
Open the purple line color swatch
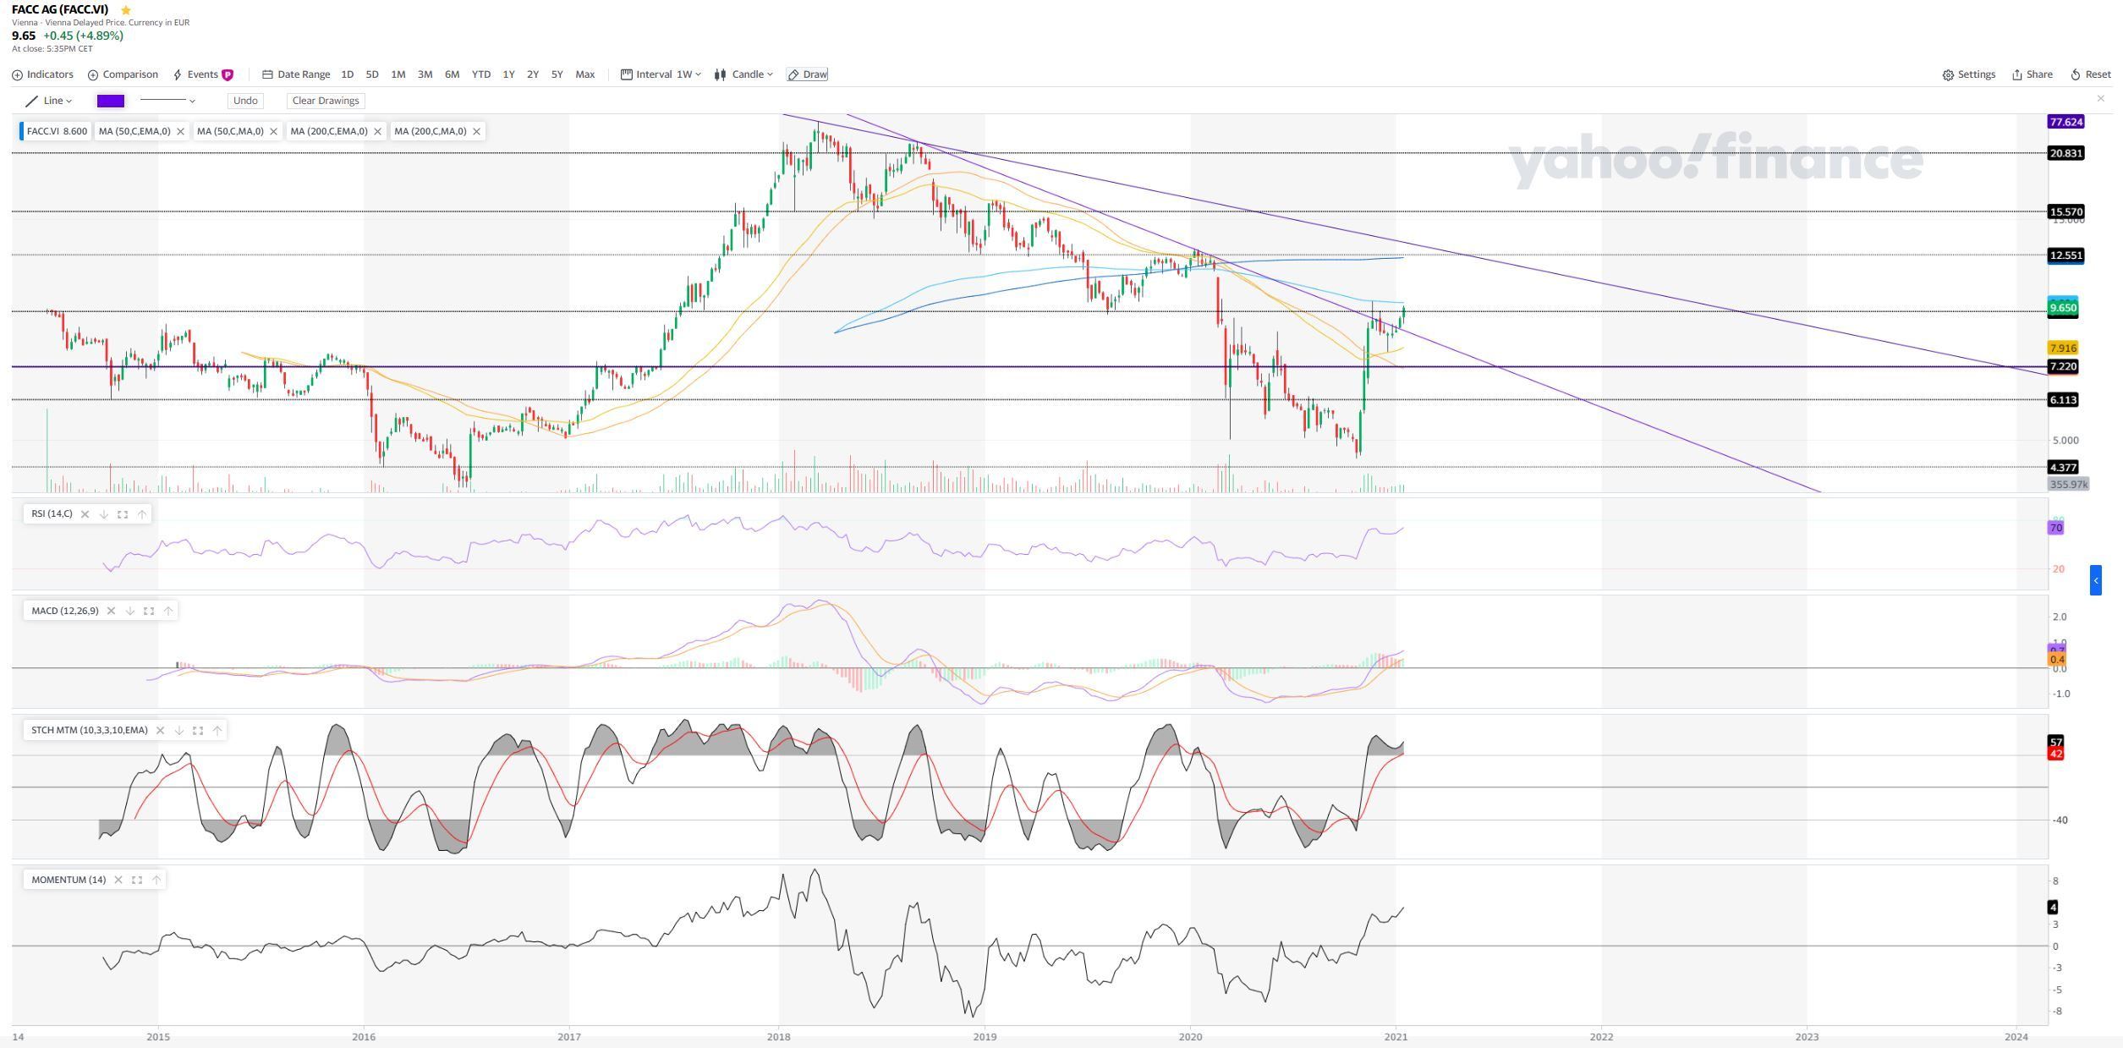111,101
